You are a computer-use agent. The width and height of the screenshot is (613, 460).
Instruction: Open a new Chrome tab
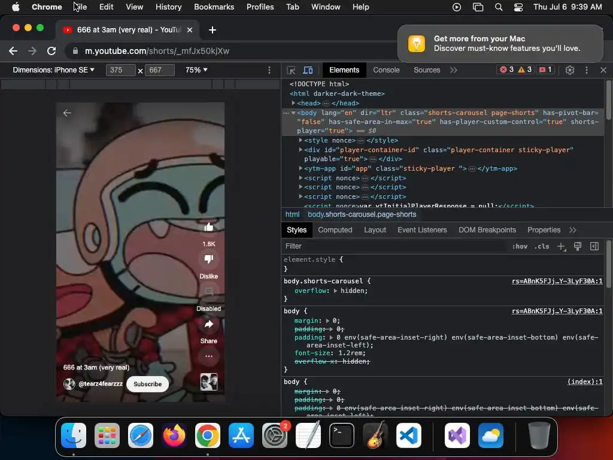tap(213, 30)
